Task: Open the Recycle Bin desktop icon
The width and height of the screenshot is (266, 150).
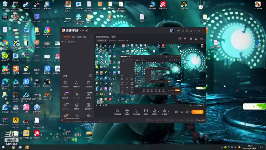Action: [5, 5]
